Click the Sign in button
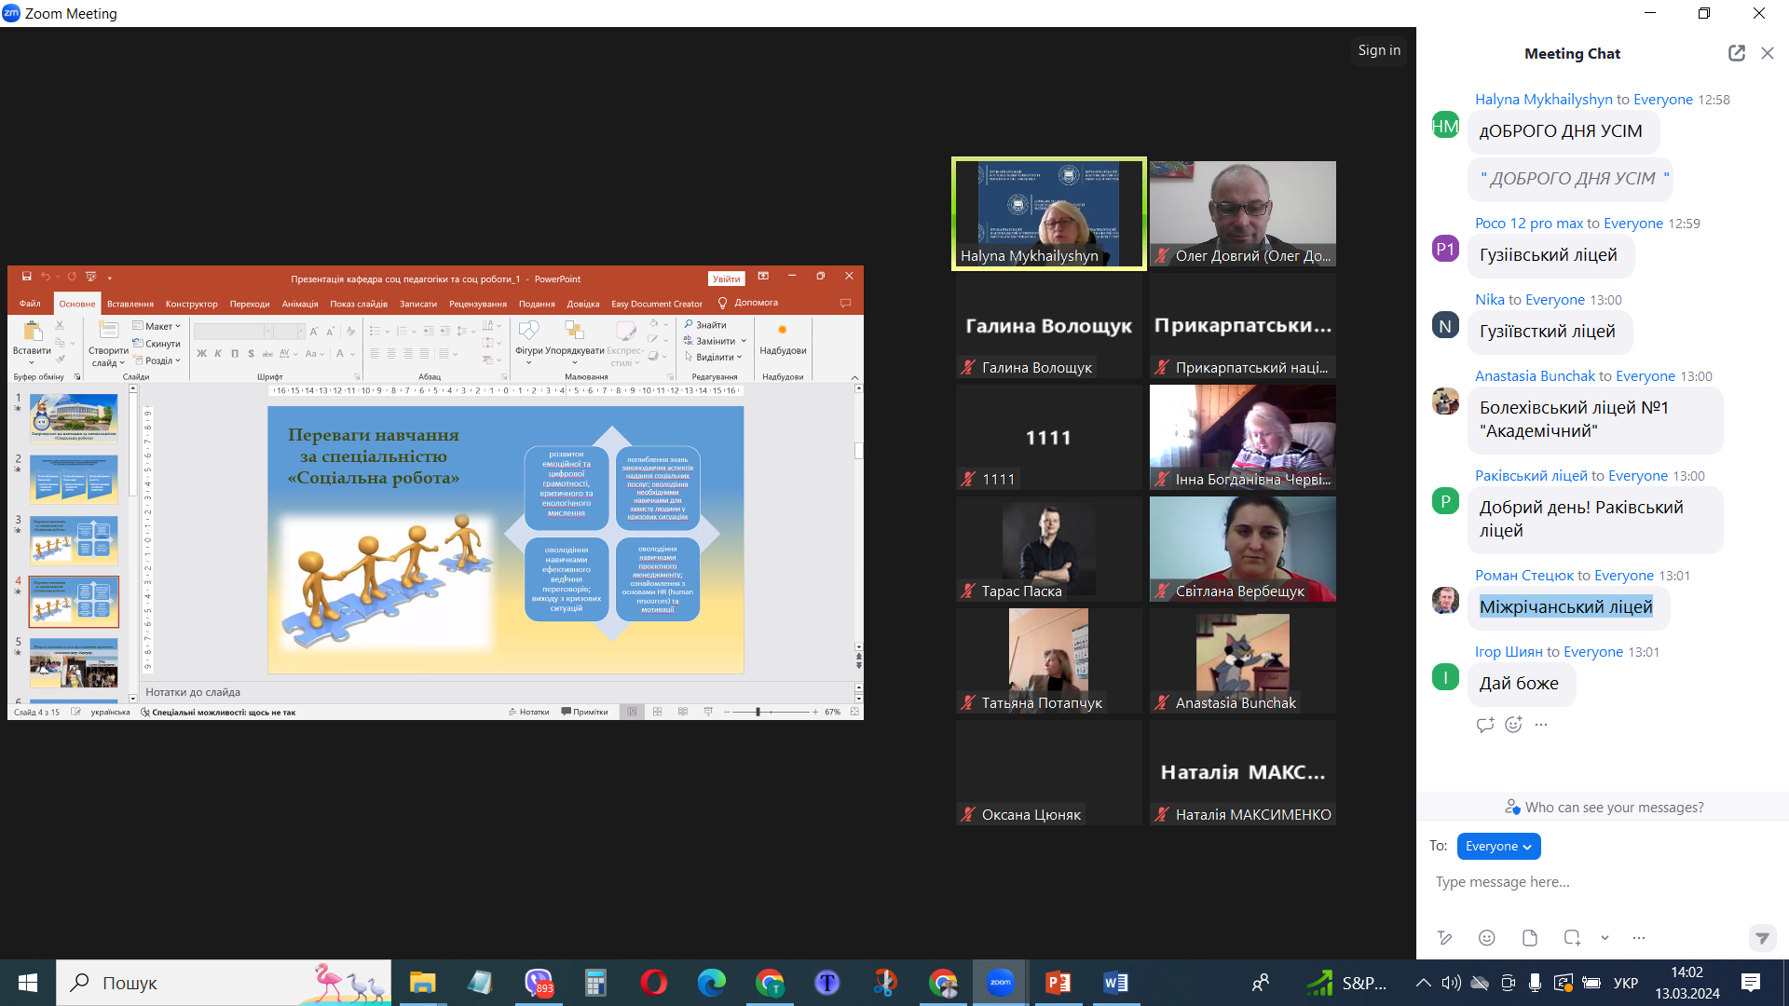 coord(1379,50)
